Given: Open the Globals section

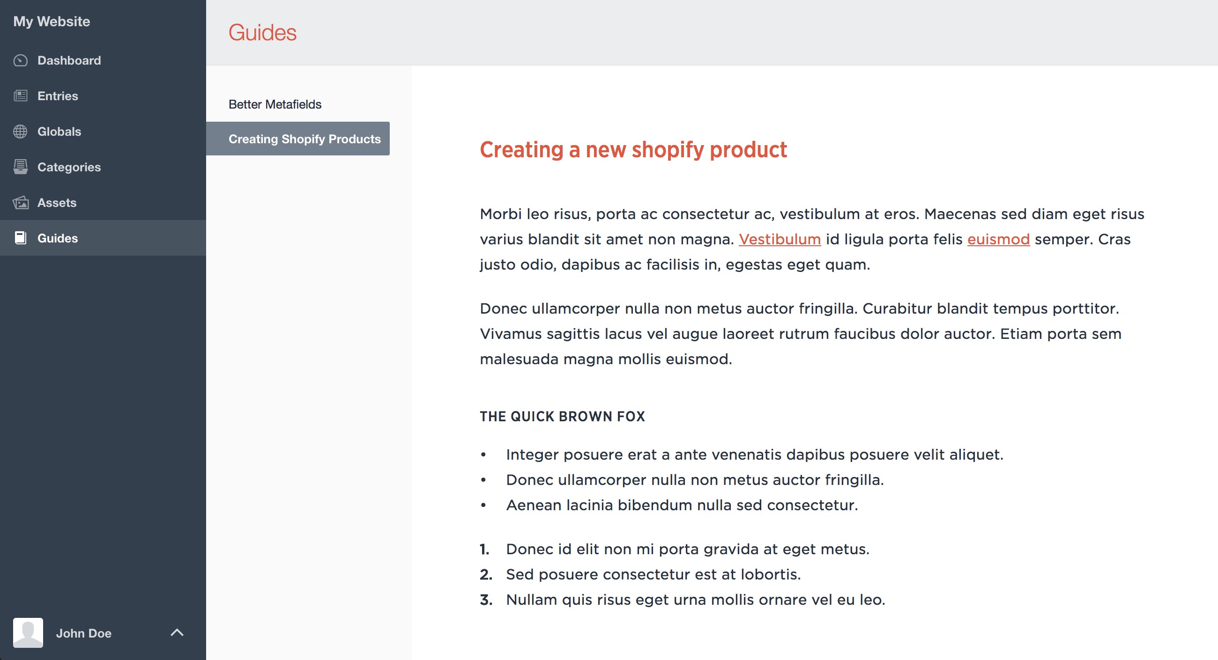Looking at the screenshot, I should (59, 132).
